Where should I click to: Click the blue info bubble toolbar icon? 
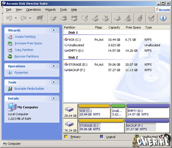(163, 18)
